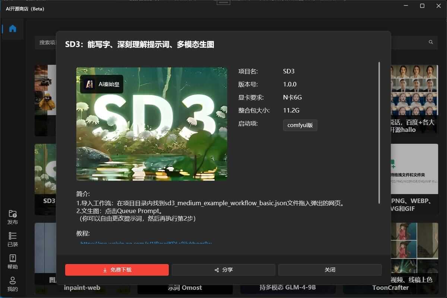Click the '项目名:' label
The image size is (447, 298).
coord(248,71)
